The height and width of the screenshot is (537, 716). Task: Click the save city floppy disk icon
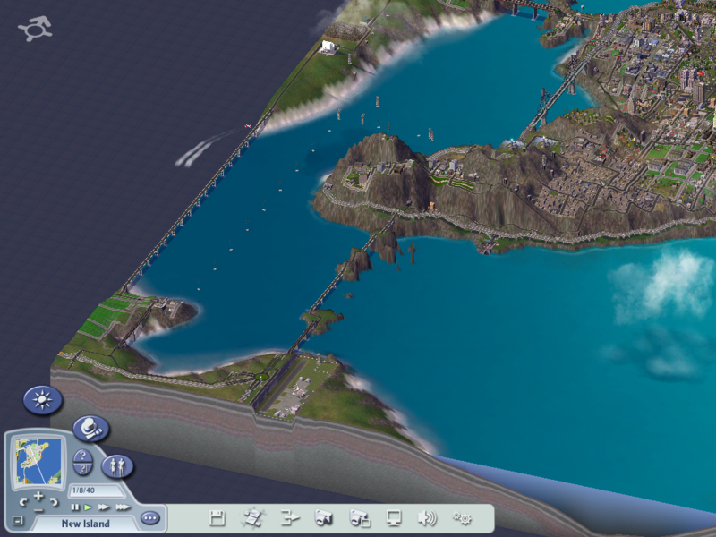[x=217, y=517]
